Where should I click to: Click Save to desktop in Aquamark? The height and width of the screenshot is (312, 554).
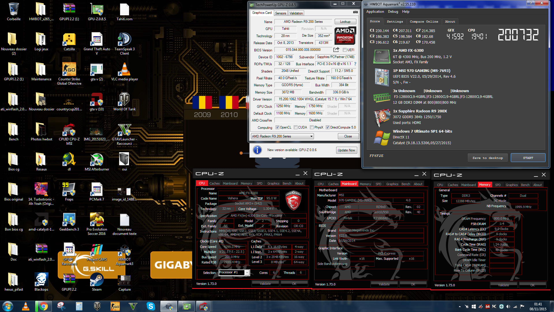tap(488, 158)
